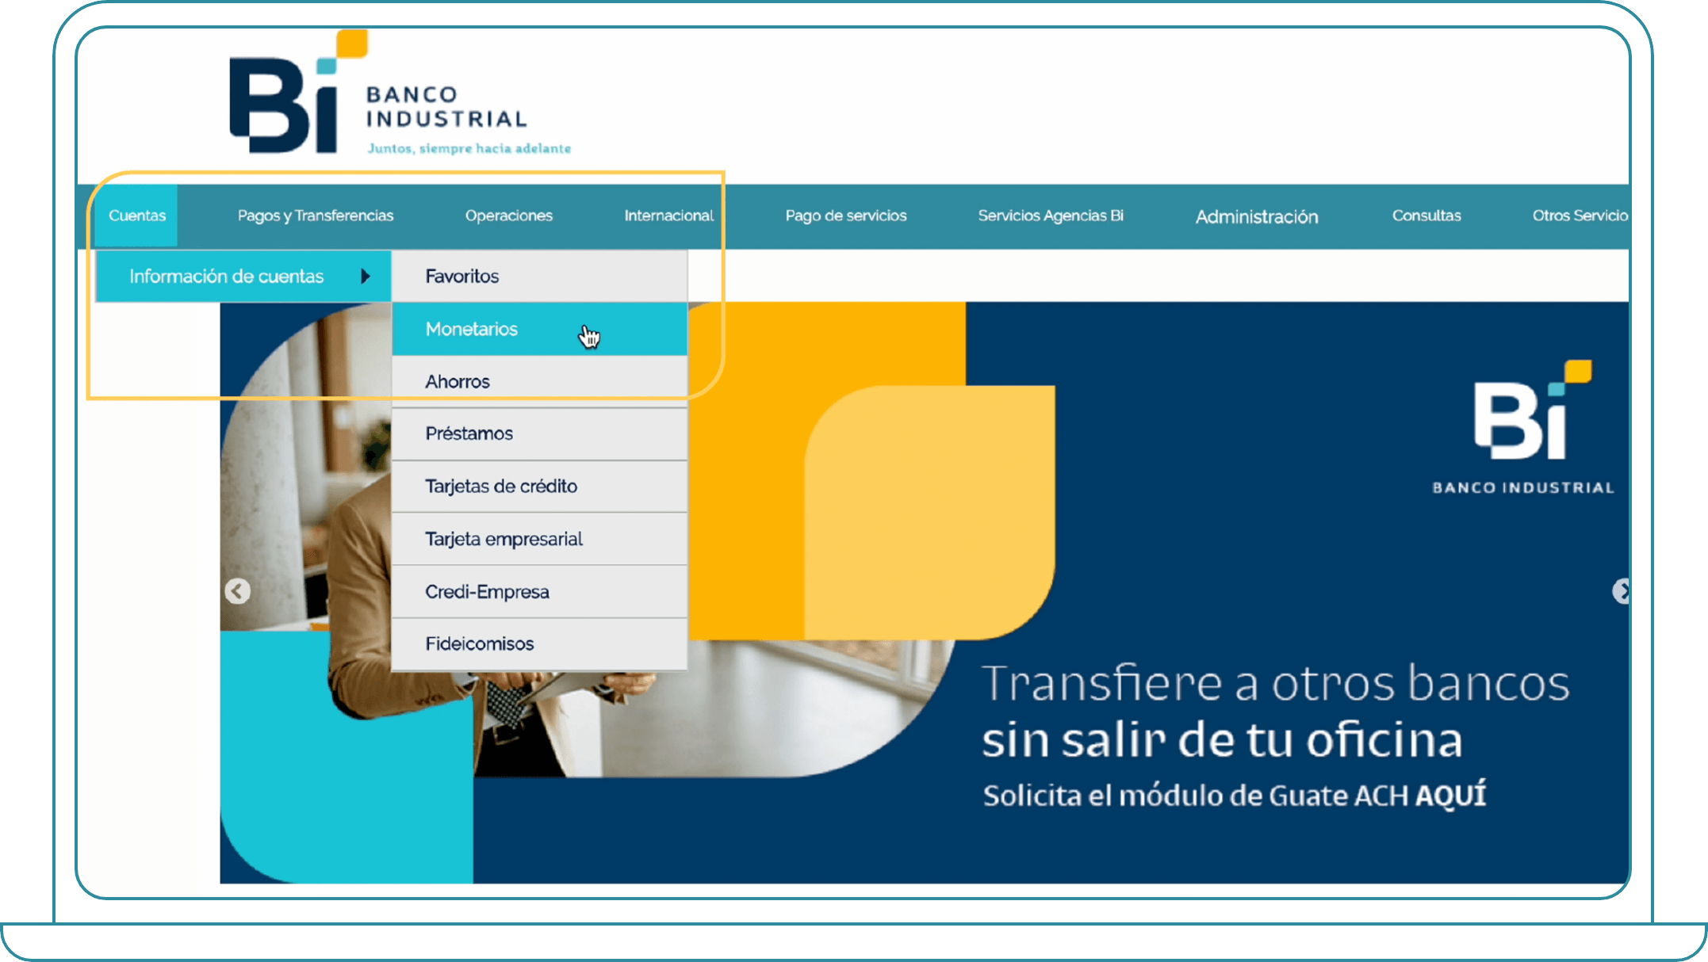Open the Administración menu
The width and height of the screenshot is (1708, 962).
[1257, 216]
